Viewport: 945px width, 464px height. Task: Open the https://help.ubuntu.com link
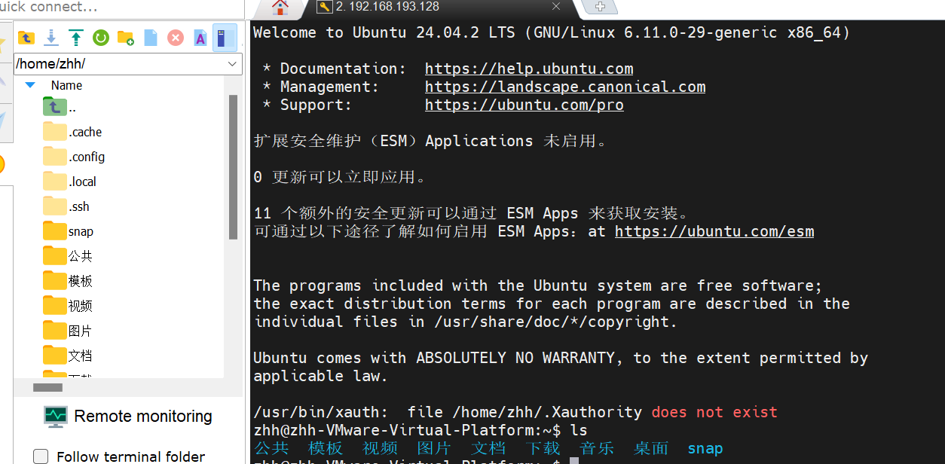coord(528,69)
